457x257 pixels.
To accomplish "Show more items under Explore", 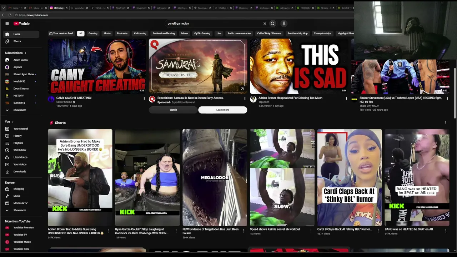I will pyautogui.click(x=21, y=211).
